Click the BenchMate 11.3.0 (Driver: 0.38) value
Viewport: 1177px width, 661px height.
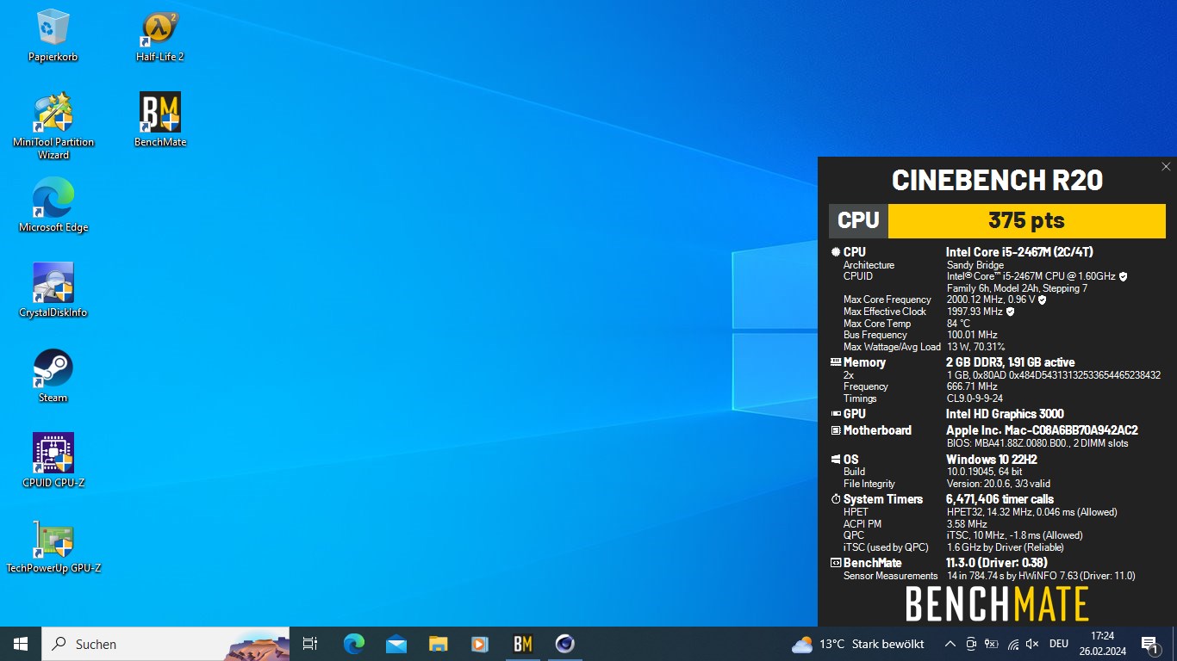coord(997,563)
